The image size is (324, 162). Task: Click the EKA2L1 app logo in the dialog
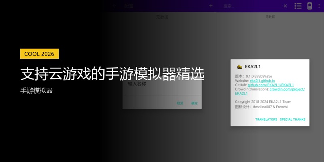[239, 66]
